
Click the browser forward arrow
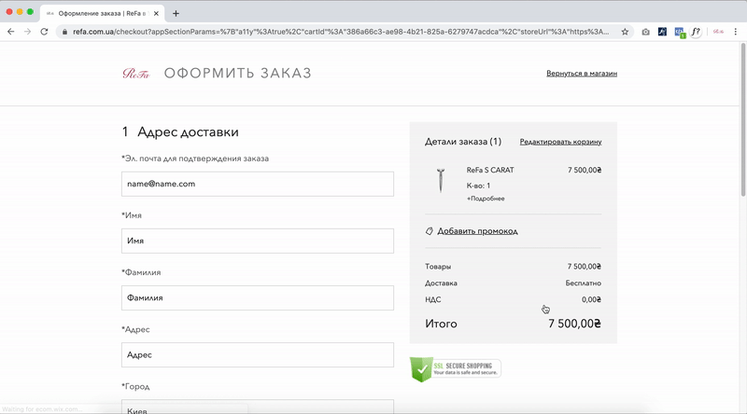27,32
